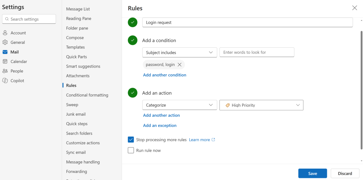Click the Calendar grid icon

(5, 62)
